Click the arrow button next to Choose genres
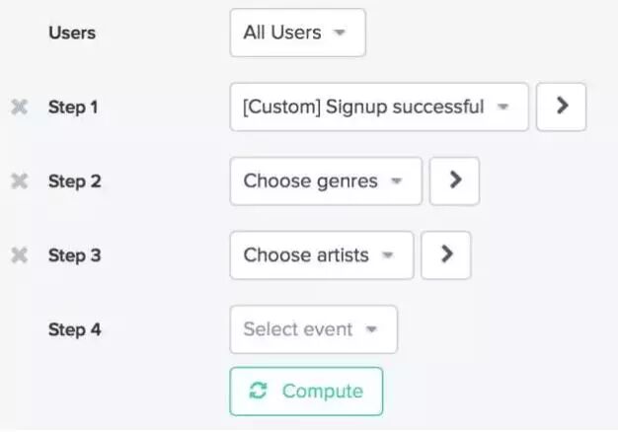This screenshot has height=432, width=618. pos(454,180)
